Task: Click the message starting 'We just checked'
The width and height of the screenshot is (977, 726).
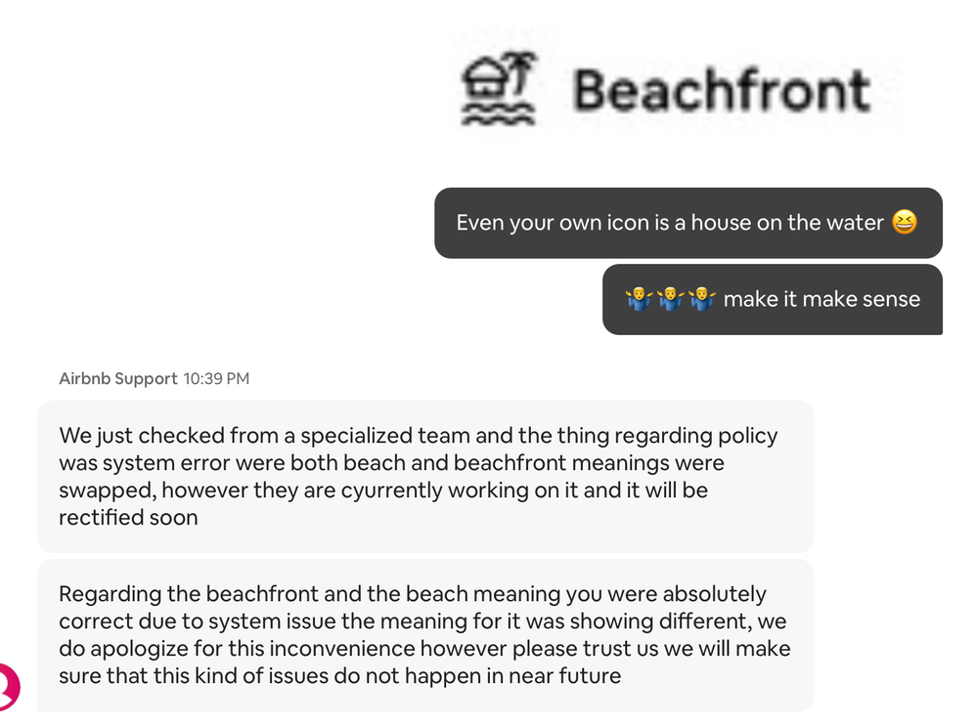Action: (424, 476)
